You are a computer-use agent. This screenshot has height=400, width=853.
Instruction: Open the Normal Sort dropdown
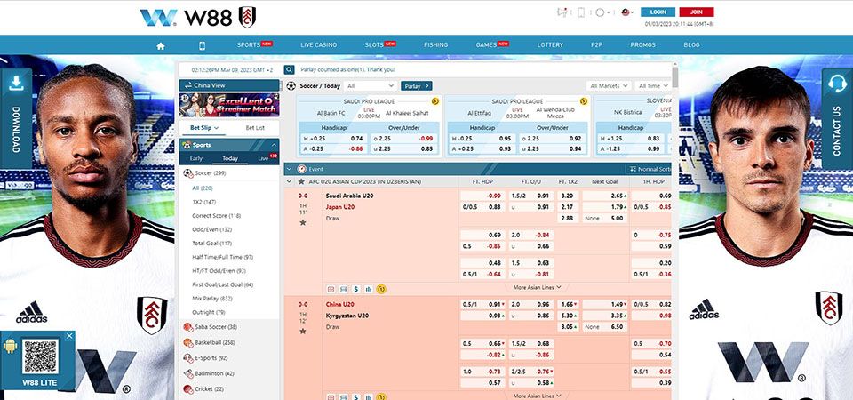pos(649,169)
